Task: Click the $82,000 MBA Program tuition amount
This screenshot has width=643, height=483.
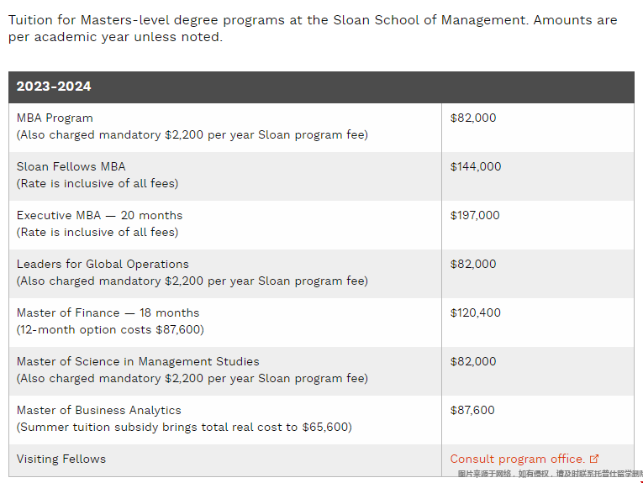Action: 473,118
